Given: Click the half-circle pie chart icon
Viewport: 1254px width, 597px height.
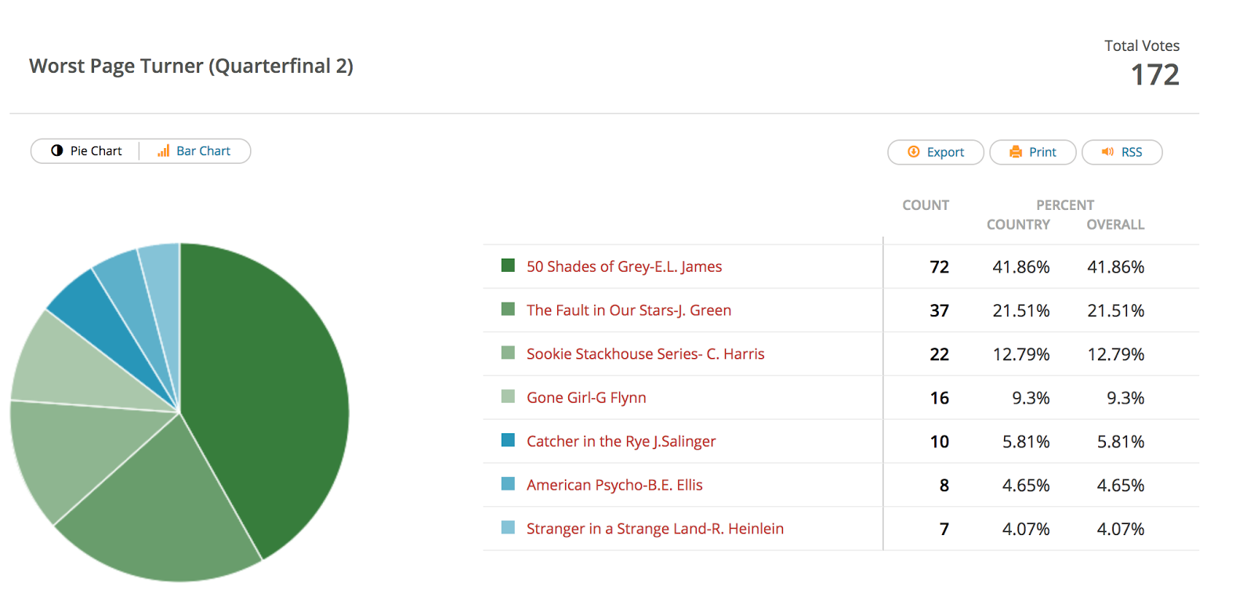Looking at the screenshot, I should pyautogui.click(x=57, y=150).
